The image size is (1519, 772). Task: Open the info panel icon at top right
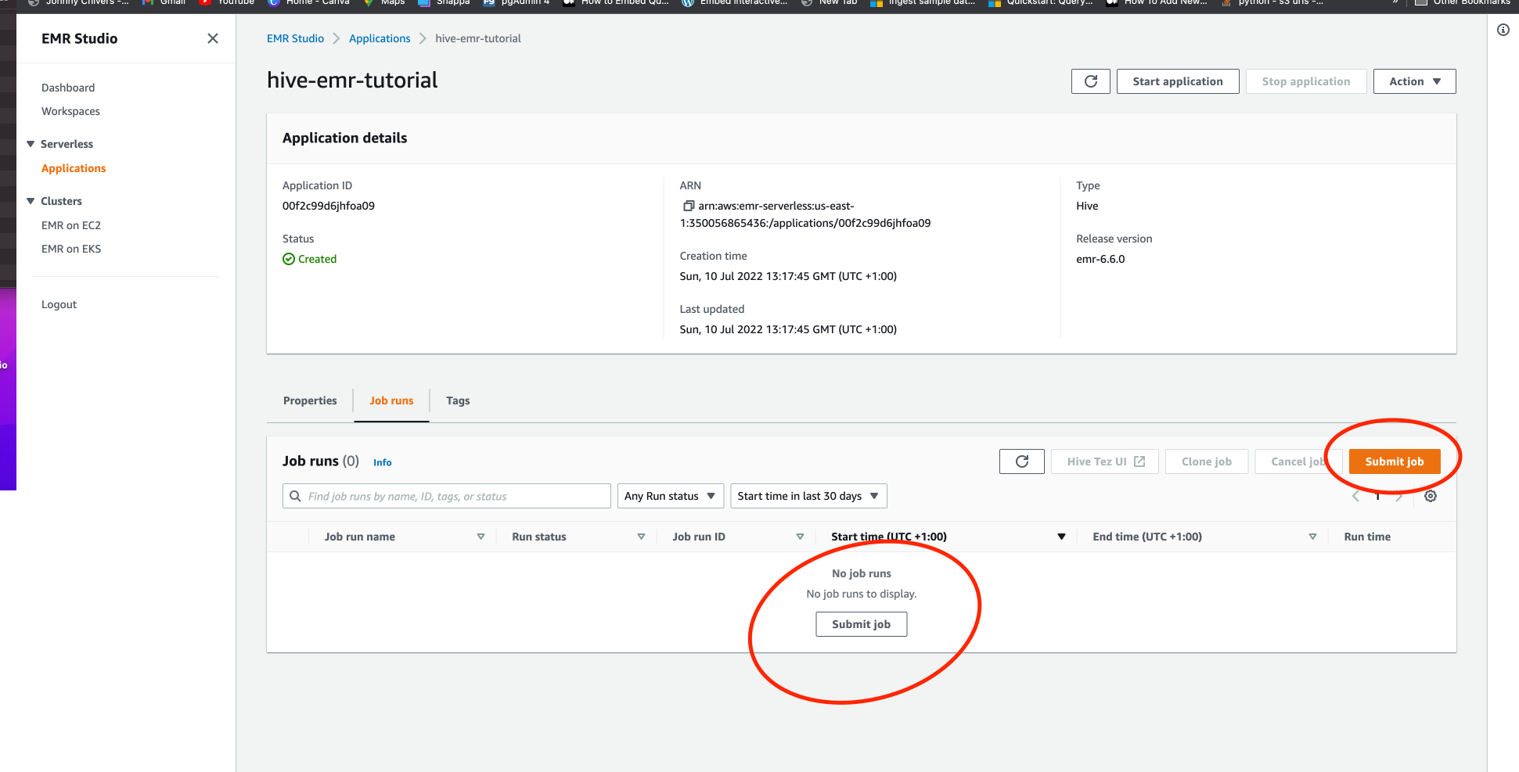tap(1503, 30)
